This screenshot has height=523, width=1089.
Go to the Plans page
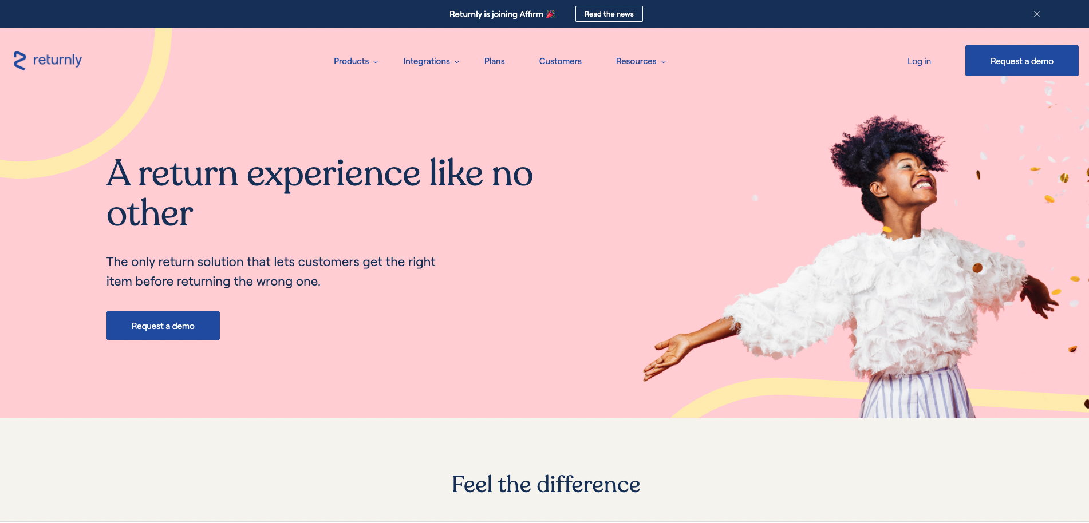495,61
